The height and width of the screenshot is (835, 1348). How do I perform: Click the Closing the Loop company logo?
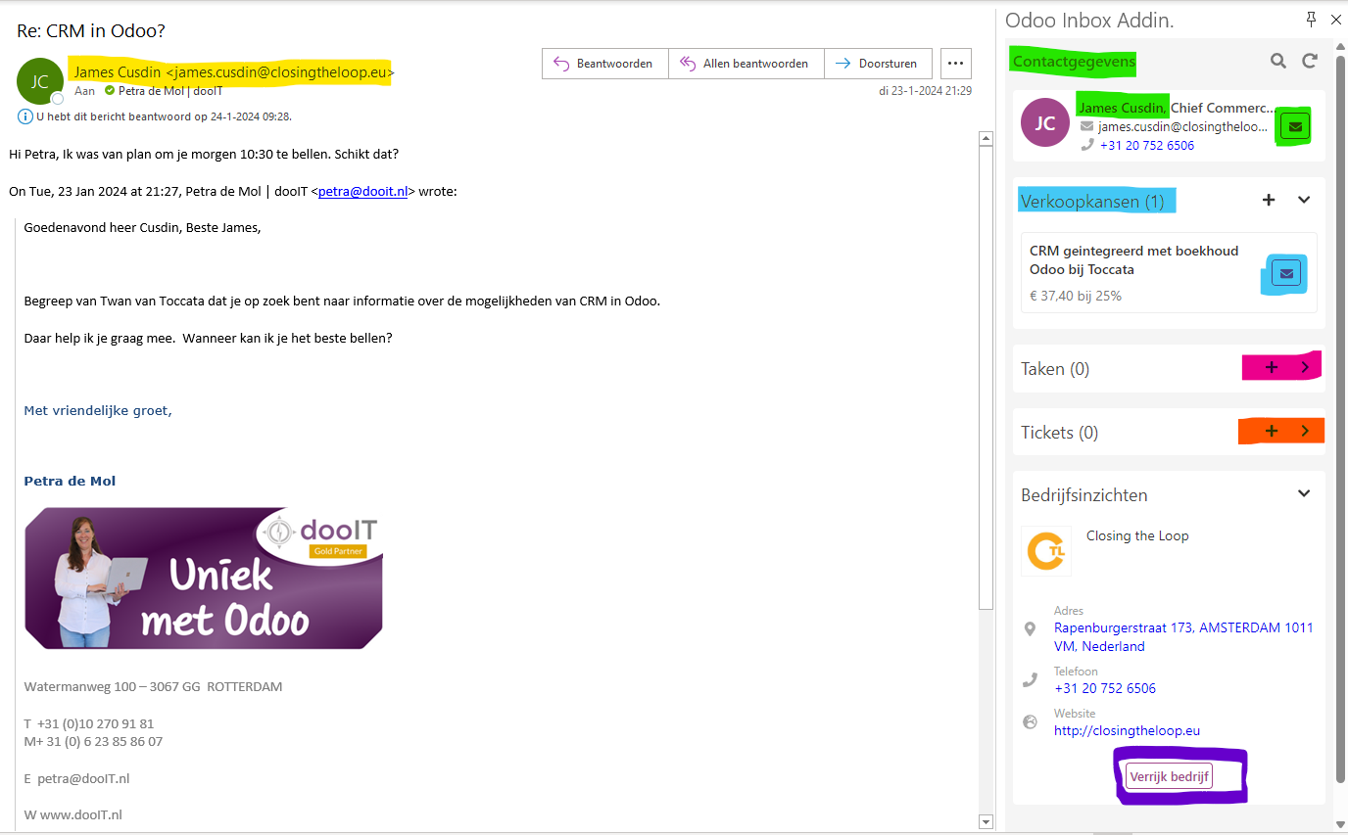pyautogui.click(x=1045, y=550)
